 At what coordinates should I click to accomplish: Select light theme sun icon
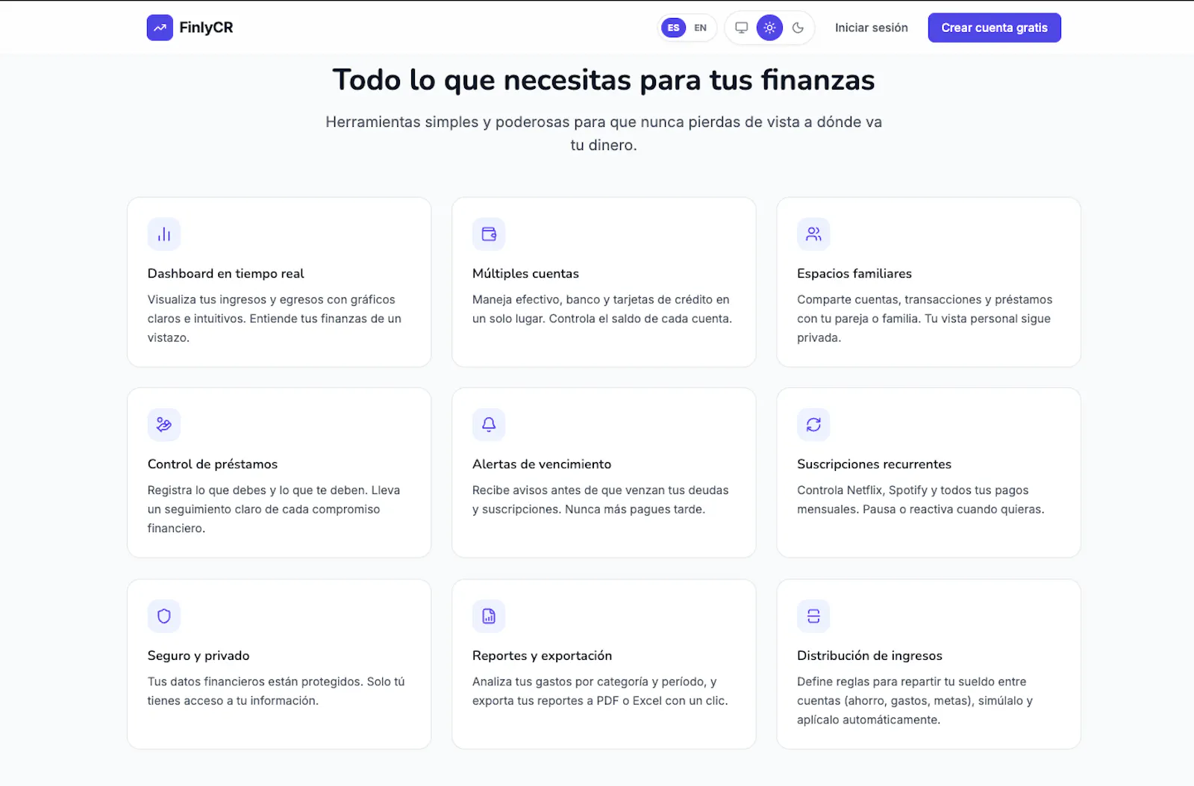pos(769,28)
